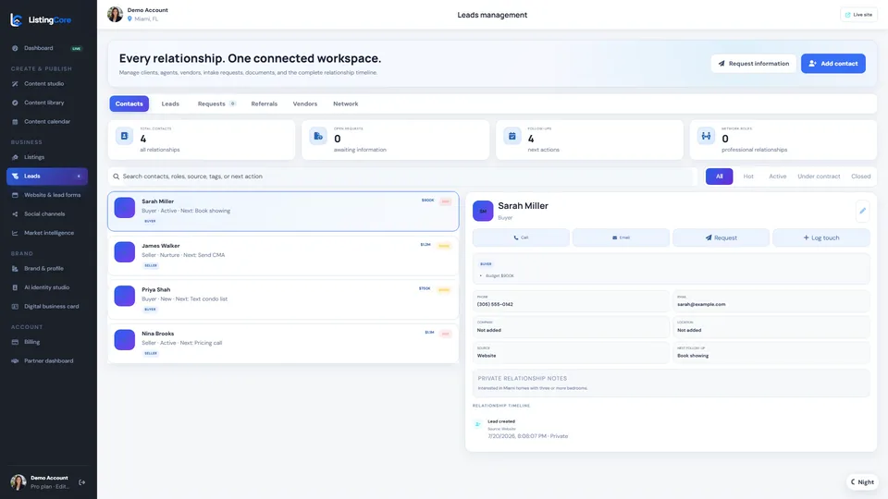The height and width of the screenshot is (499, 888).
Task: Open Social channels in sidebar
Action: [47, 213]
